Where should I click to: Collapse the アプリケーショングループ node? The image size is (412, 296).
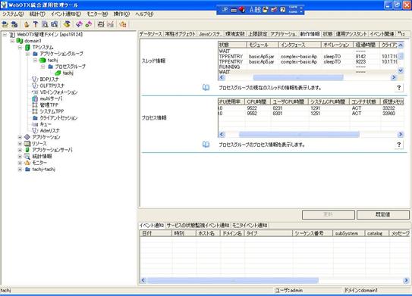27,54
